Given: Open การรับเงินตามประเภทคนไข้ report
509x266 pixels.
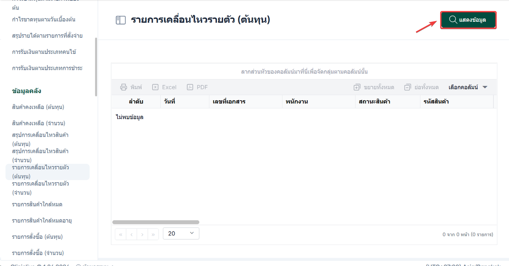Looking at the screenshot, I should pos(44,52).
